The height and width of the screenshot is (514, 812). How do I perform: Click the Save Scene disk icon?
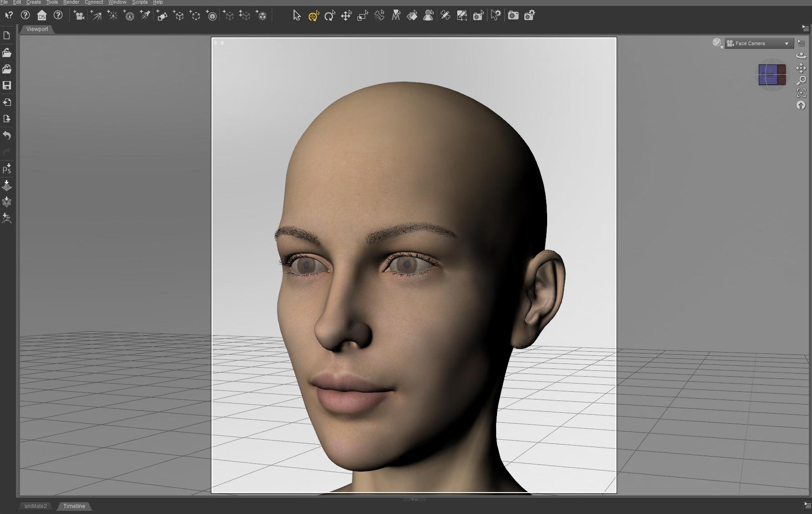[7, 85]
